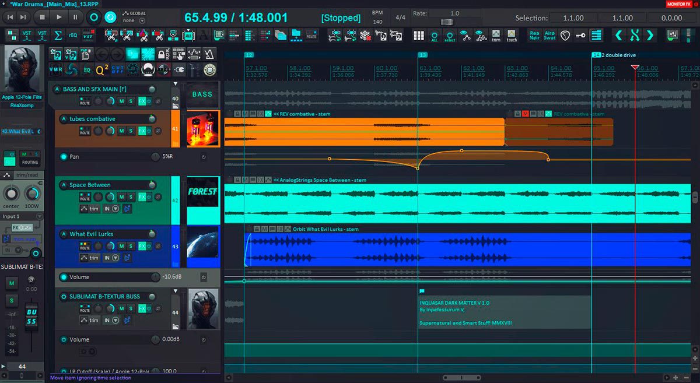Viewport: 700px width, 383px height.
Task: Click the Rea Noir toolbar button
Action: [534, 36]
